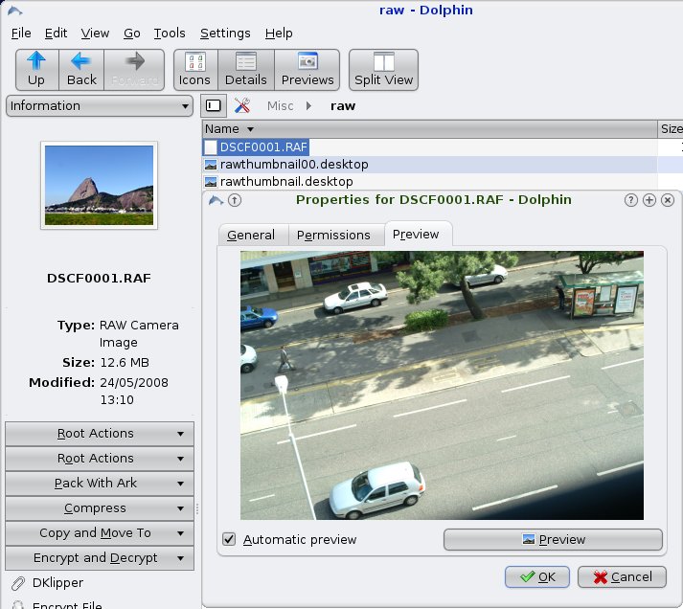Open the Tools menu
This screenshot has width=683, height=609.
coord(170,33)
